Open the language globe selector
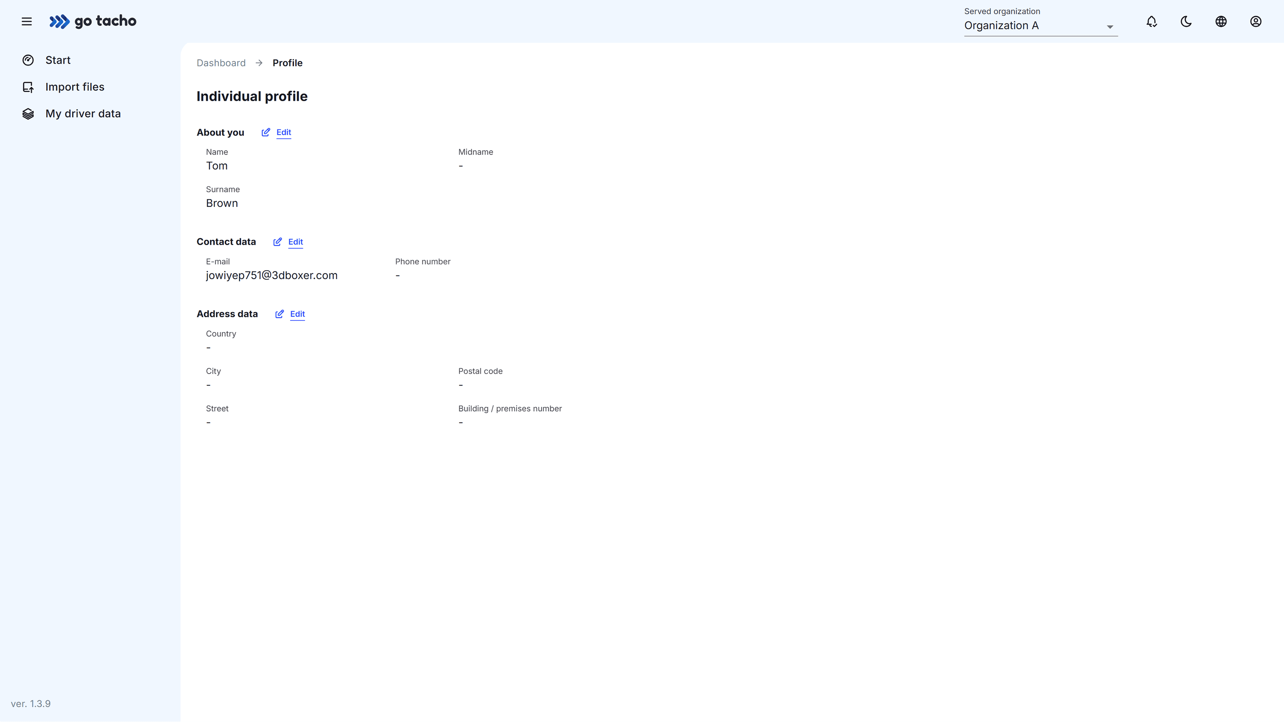Screen dimensions: 1284x722 (x=1221, y=21)
